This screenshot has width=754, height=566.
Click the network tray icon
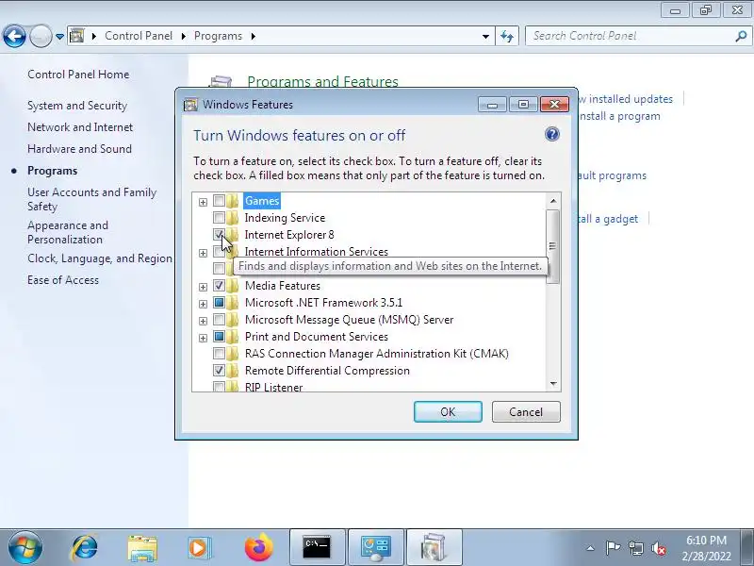tap(635, 548)
